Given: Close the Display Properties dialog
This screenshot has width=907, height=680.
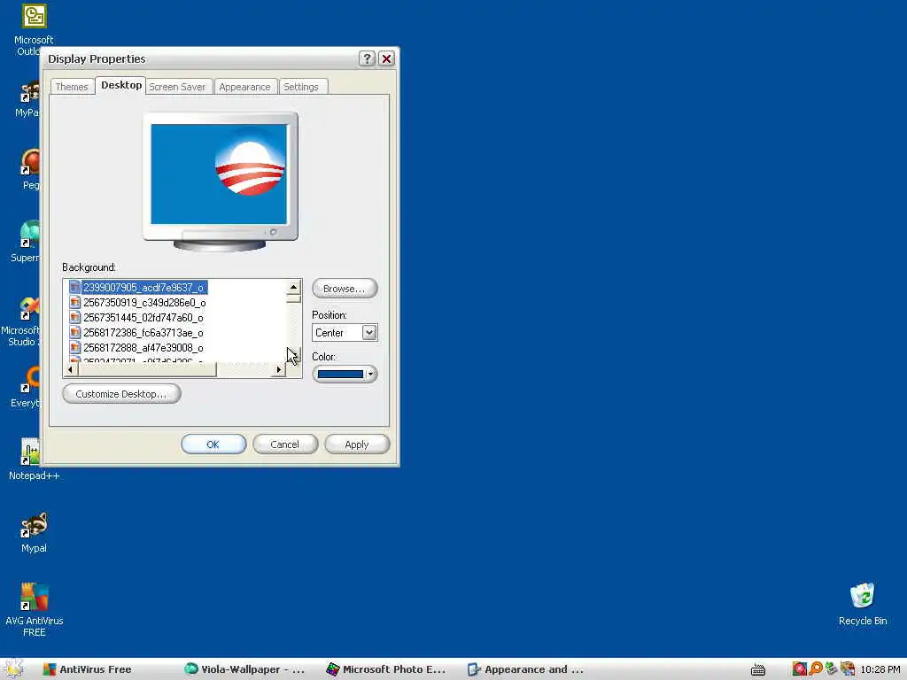Looking at the screenshot, I should click(386, 58).
